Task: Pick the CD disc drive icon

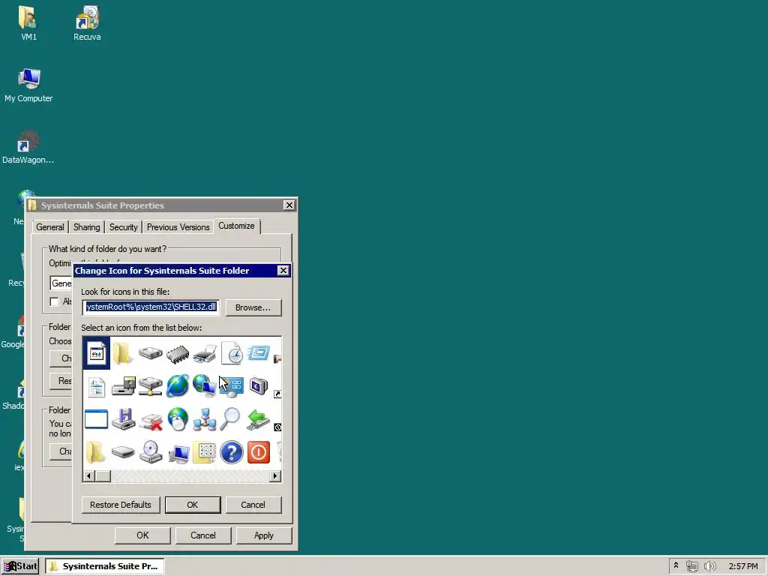Action: click(x=150, y=452)
